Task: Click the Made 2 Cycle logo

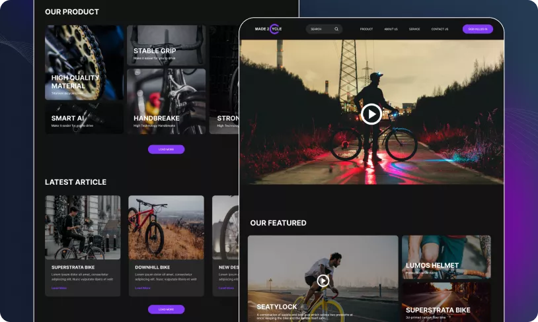Action: tap(268, 29)
